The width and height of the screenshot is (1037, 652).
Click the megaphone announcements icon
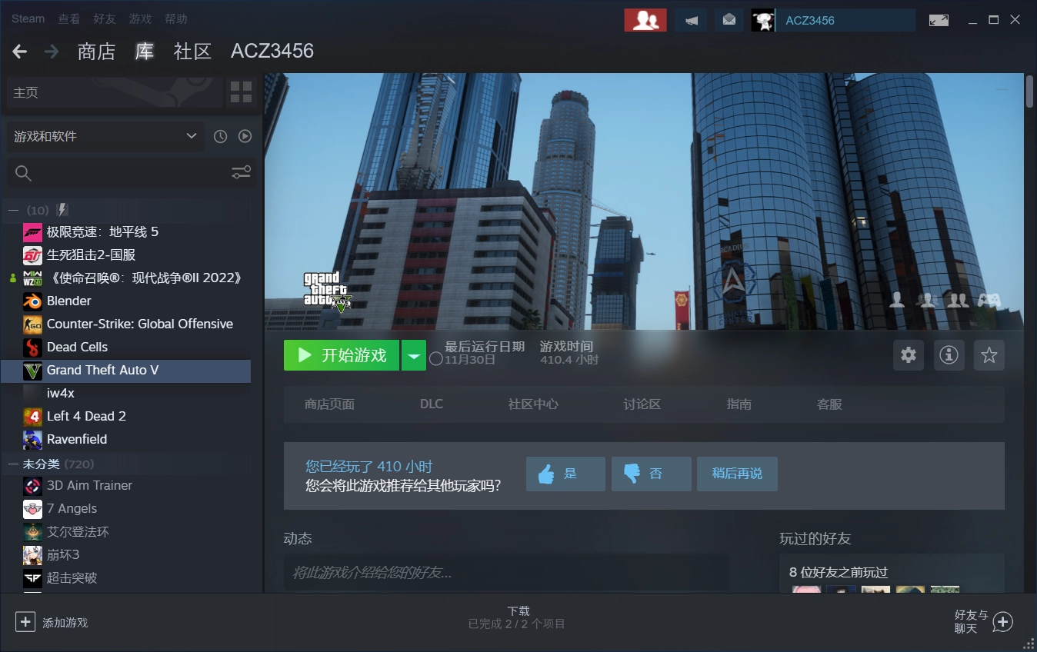(x=691, y=20)
